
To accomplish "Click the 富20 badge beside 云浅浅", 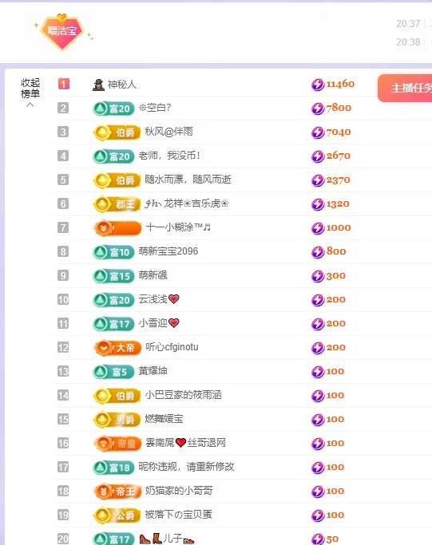I will click(113, 300).
